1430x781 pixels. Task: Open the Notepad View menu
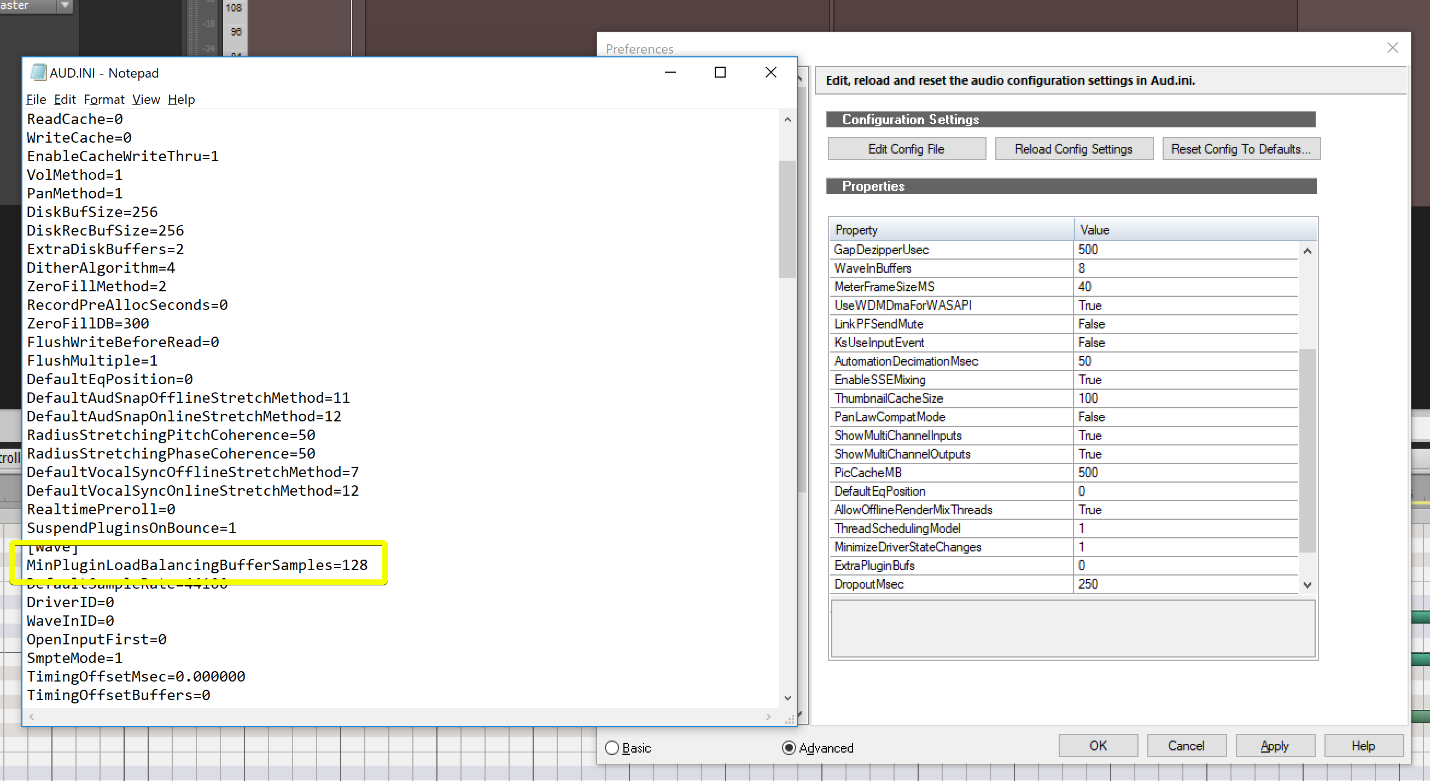pyautogui.click(x=145, y=99)
